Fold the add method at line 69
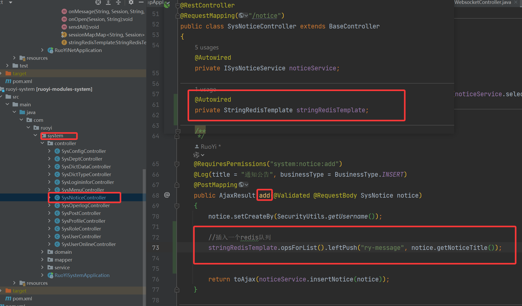522x306 pixels. click(x=177, y=206)
